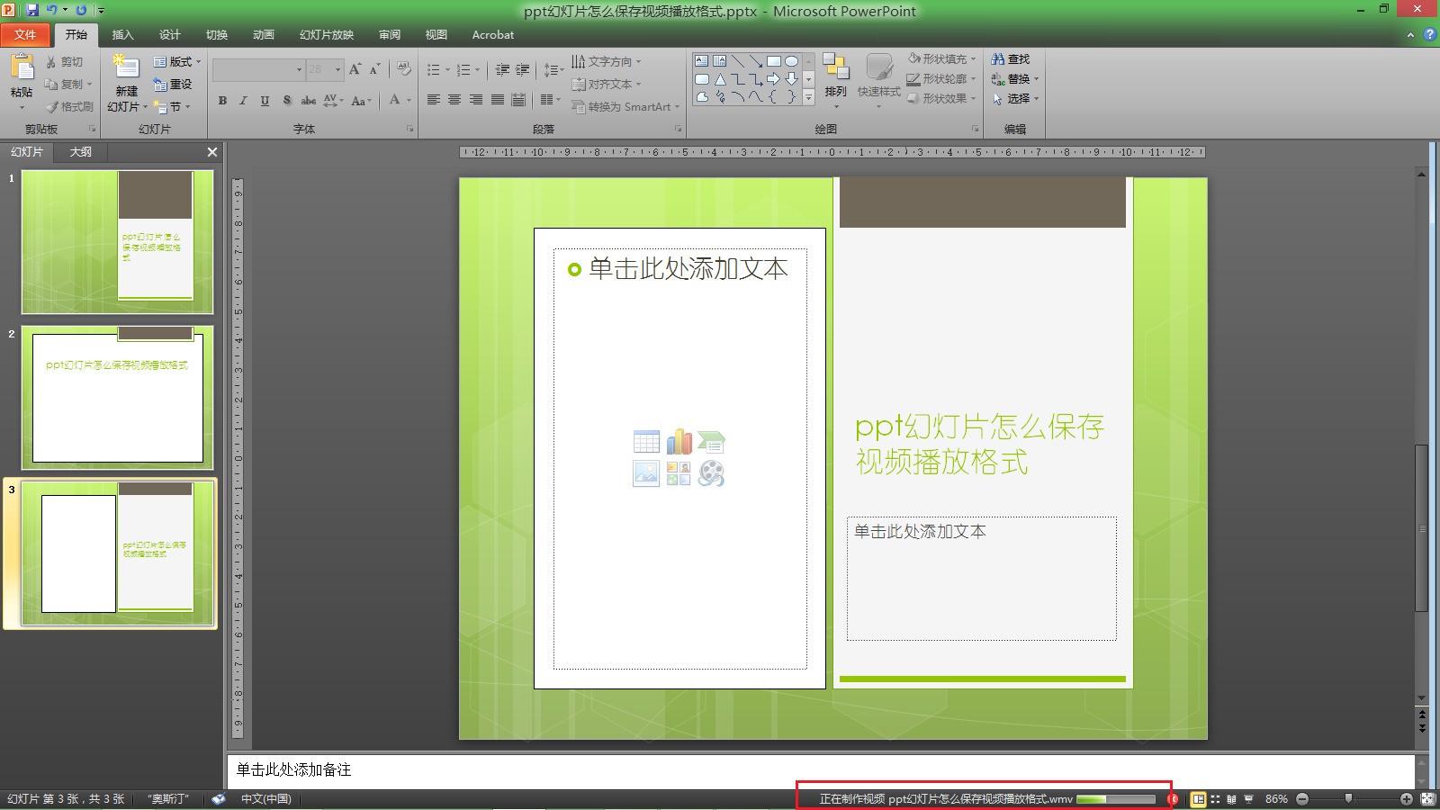Click the 重设 (Reset) button
Image resolution: width=1440 pixels, height=810 pixels.
[x=173, y=85]
